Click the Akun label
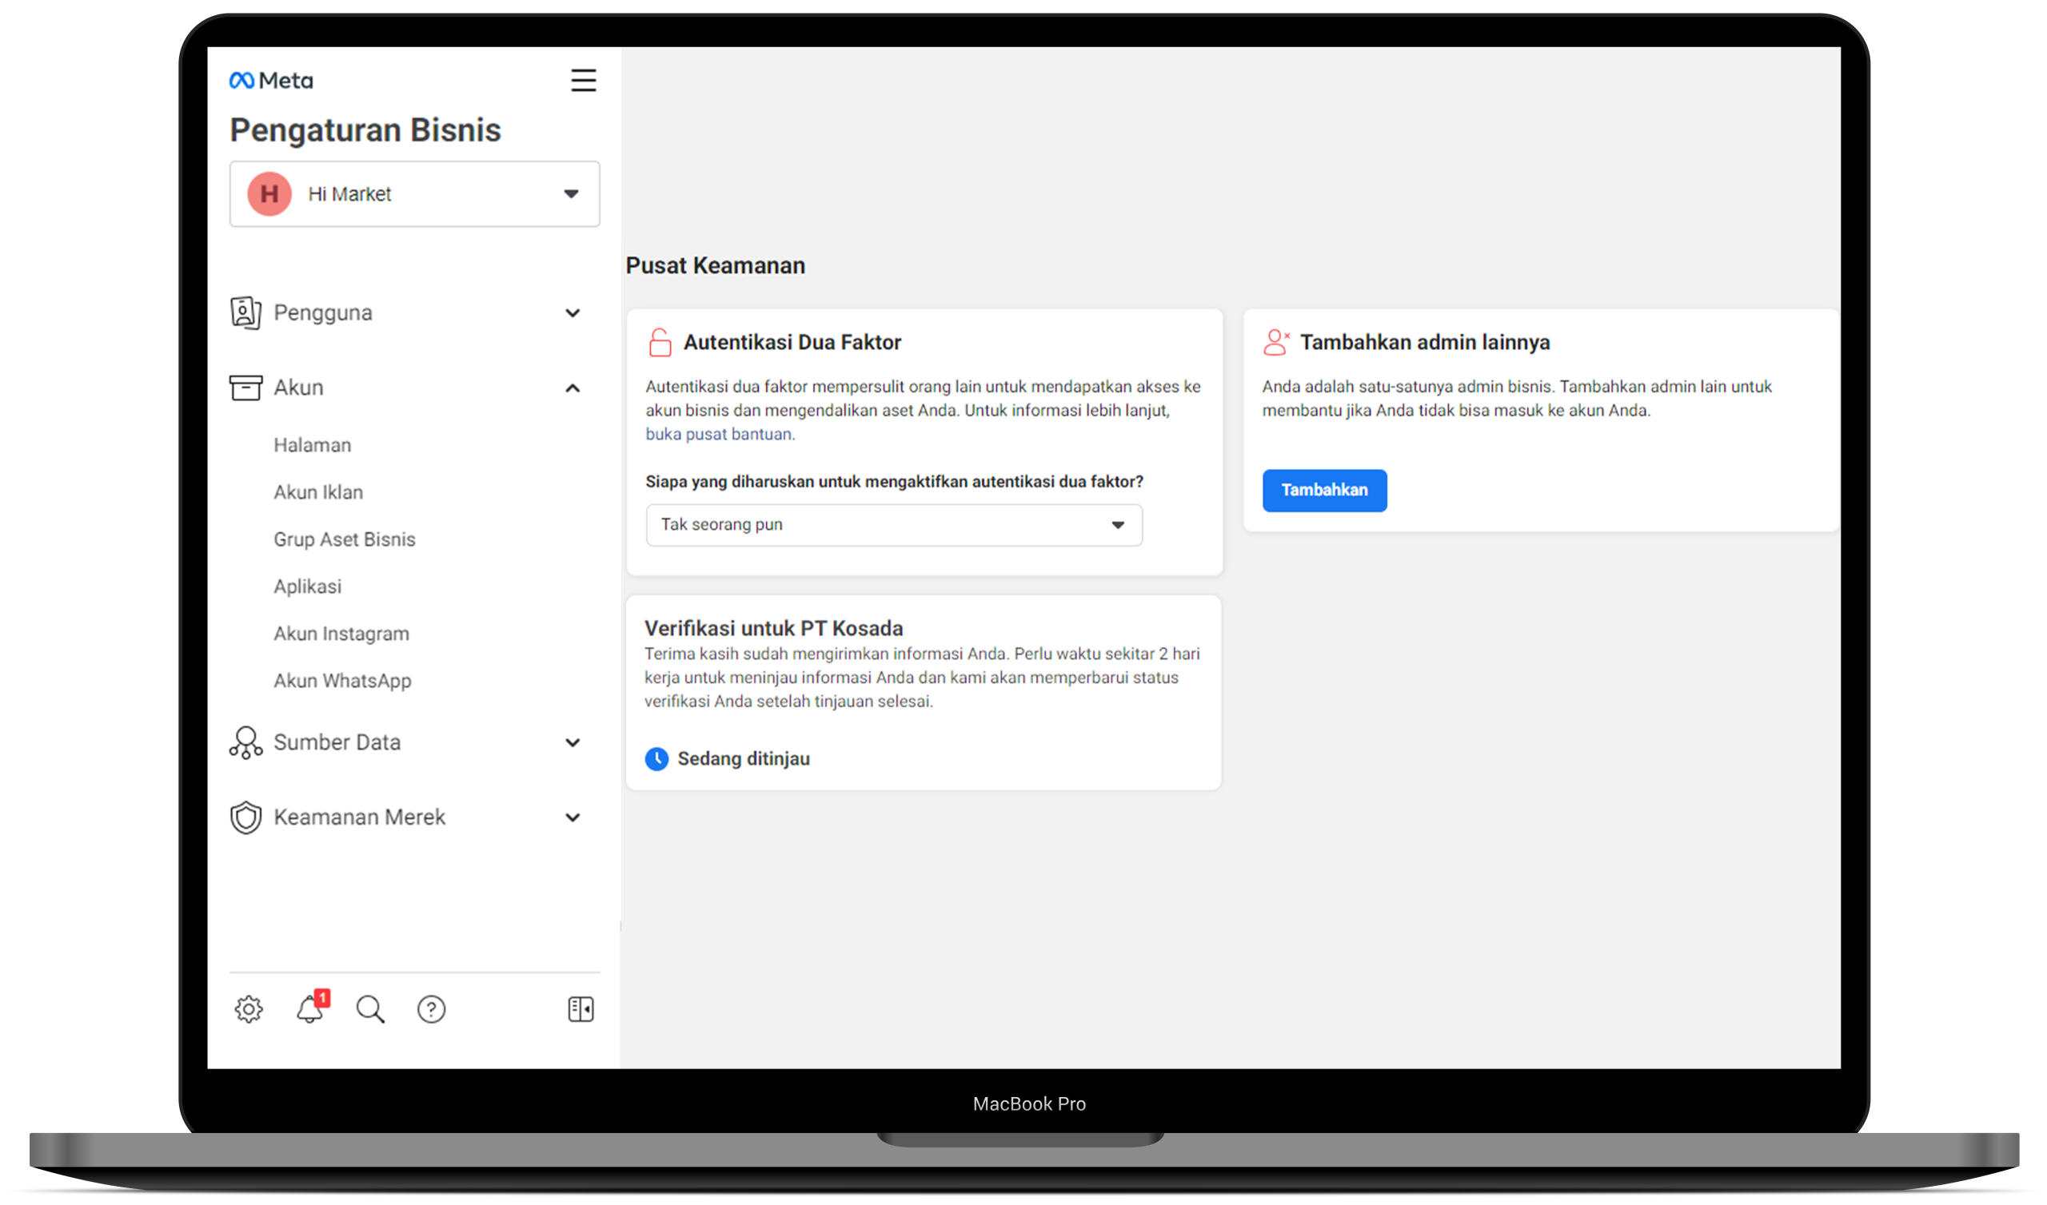Screen dimensions: 2047x1205 click(x=298, y=388)
